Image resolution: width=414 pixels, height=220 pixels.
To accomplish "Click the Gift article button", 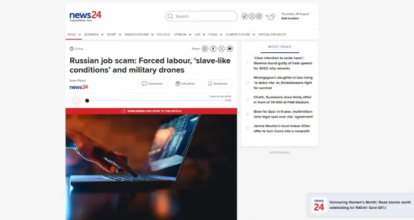I will coord(186,84).
